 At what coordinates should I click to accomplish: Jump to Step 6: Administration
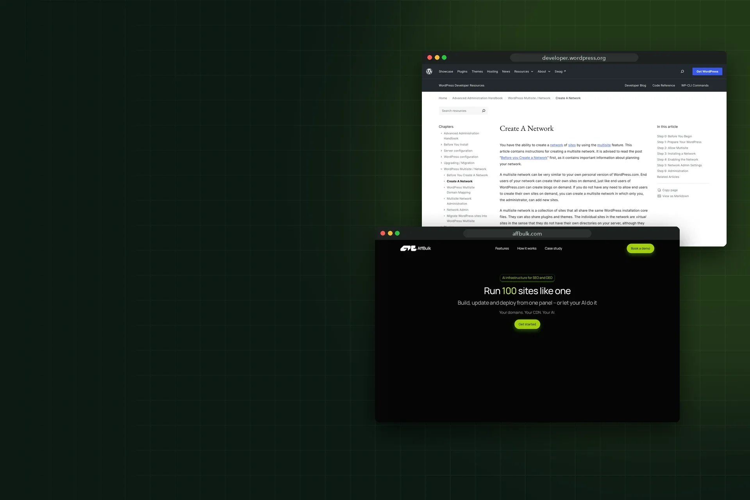[x=672, y=171]
